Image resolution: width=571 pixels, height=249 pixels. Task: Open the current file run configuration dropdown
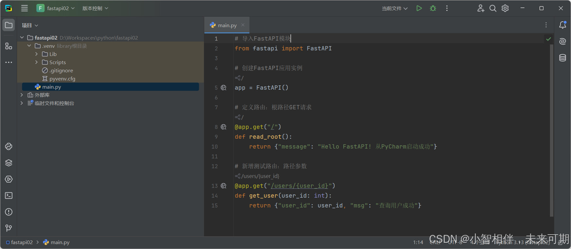[x=395, y=8]
